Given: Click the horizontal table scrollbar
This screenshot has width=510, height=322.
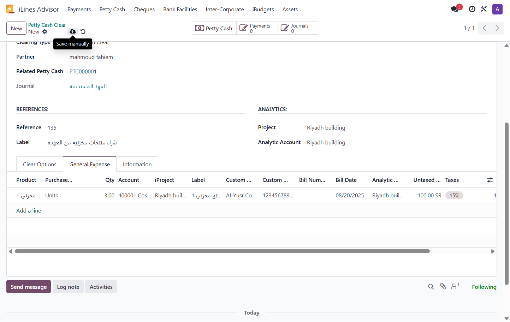Looking at the screenshot, I should tap(222, 251).
